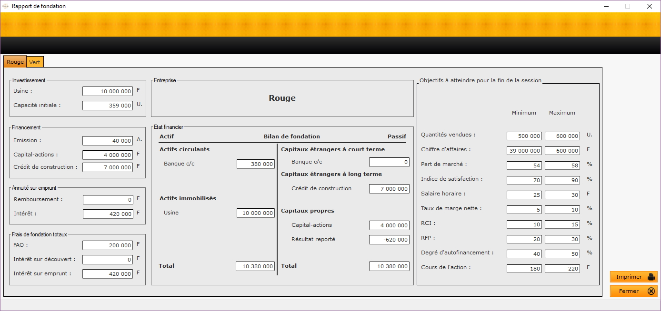Click the Capital-actions field under Financement
661x311 pixels.
(108, 155)
